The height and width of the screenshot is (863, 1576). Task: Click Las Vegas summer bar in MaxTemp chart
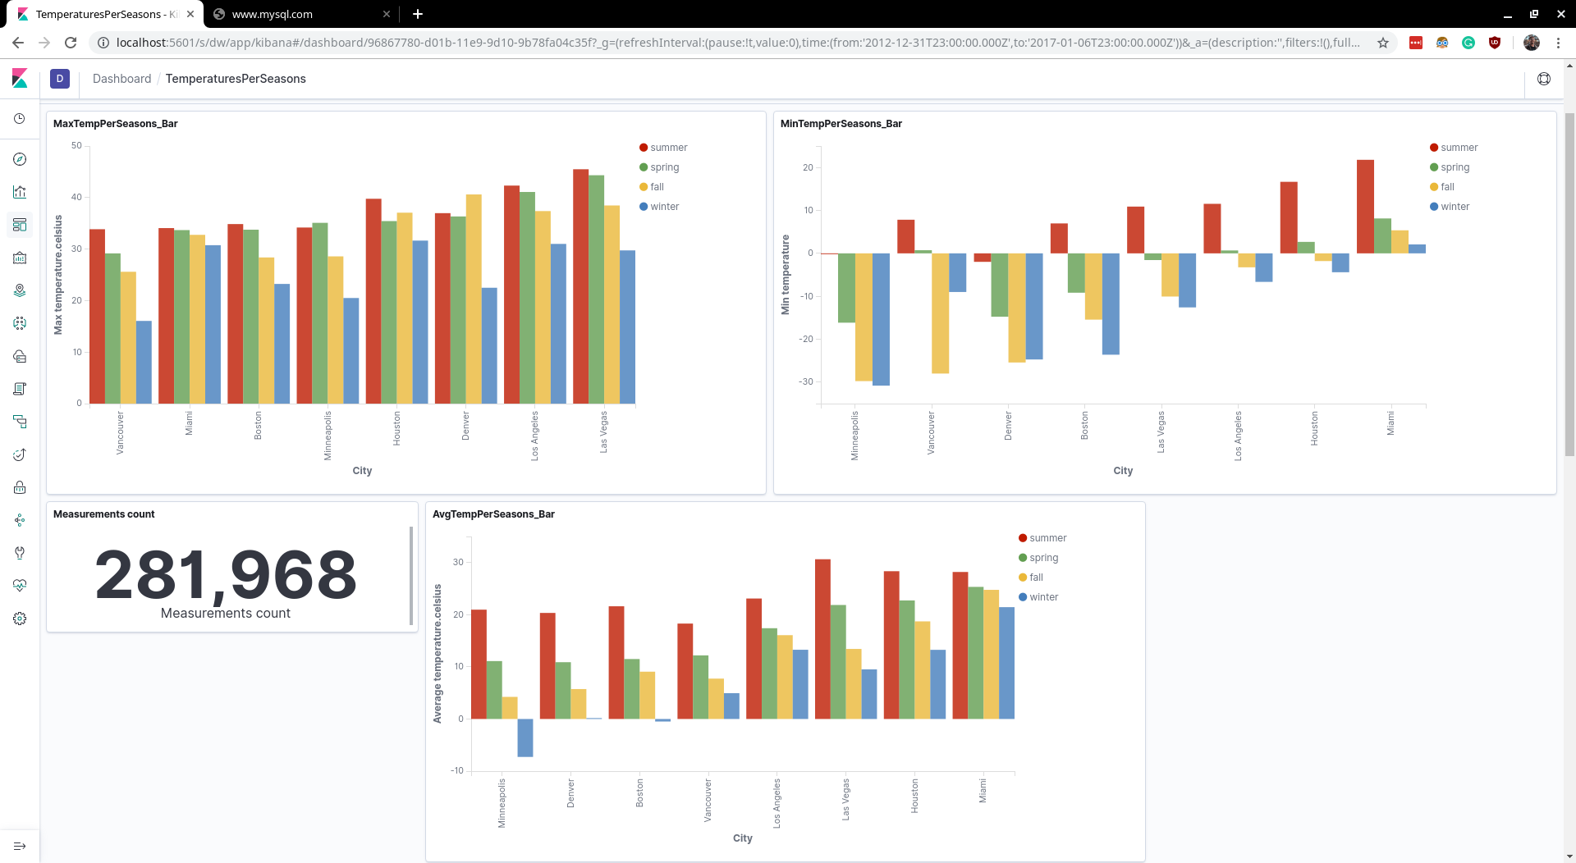pyautogui.click(x=580, y=286)
